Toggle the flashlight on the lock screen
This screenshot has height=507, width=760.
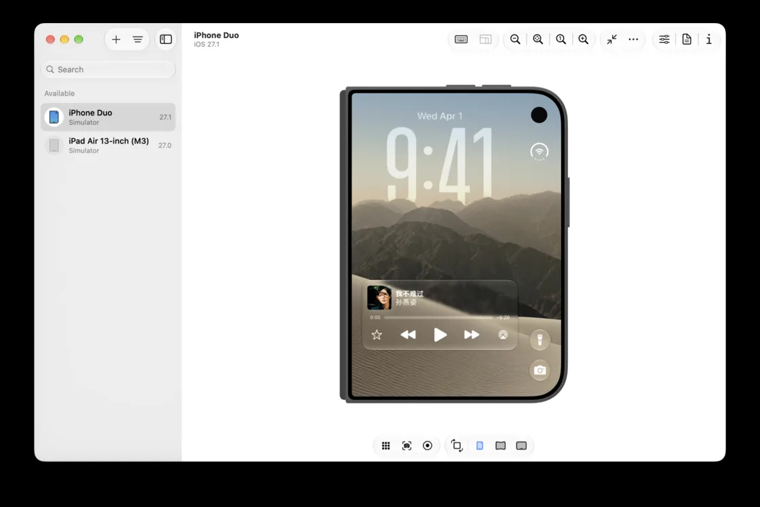pyautogui.click(x=539, y=340)
